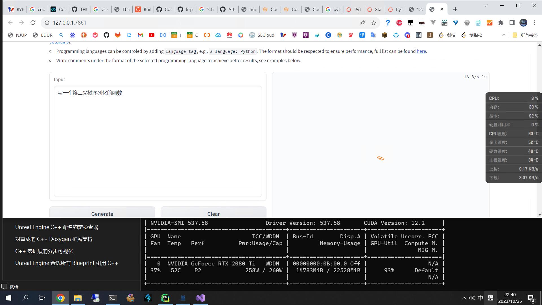Image resolution: width=542 pixels, height=305 pixels.
Task: Open the AdBlock Plus extension icon
Action: pos(399,23)
